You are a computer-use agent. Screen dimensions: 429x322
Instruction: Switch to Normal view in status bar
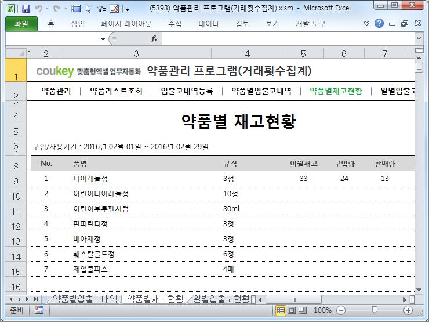[x=281, y=310]
